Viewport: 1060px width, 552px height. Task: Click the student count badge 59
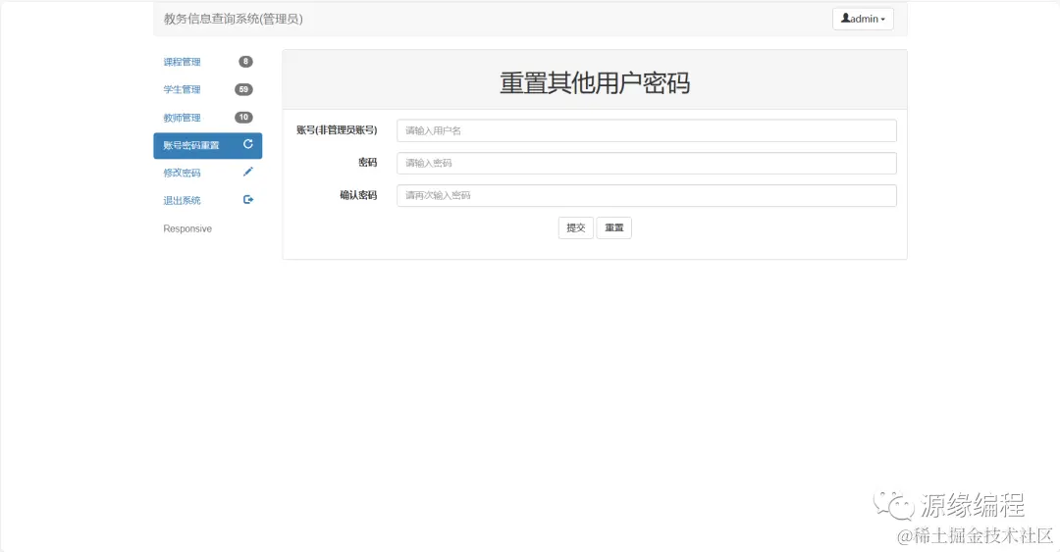[243, 89]
